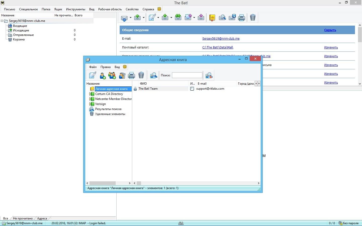Open the yellow abc book icon
This screenshot has height=226, width=362.
212,18
